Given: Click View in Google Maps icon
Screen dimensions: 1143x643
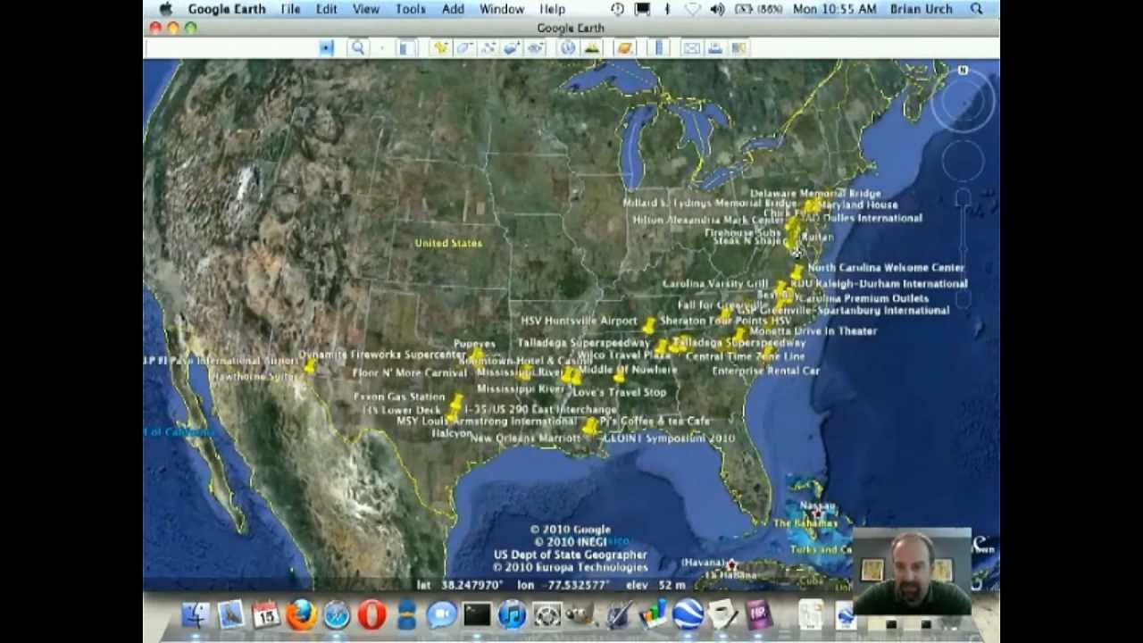Looking at the screenshot, I should [738, 48].
